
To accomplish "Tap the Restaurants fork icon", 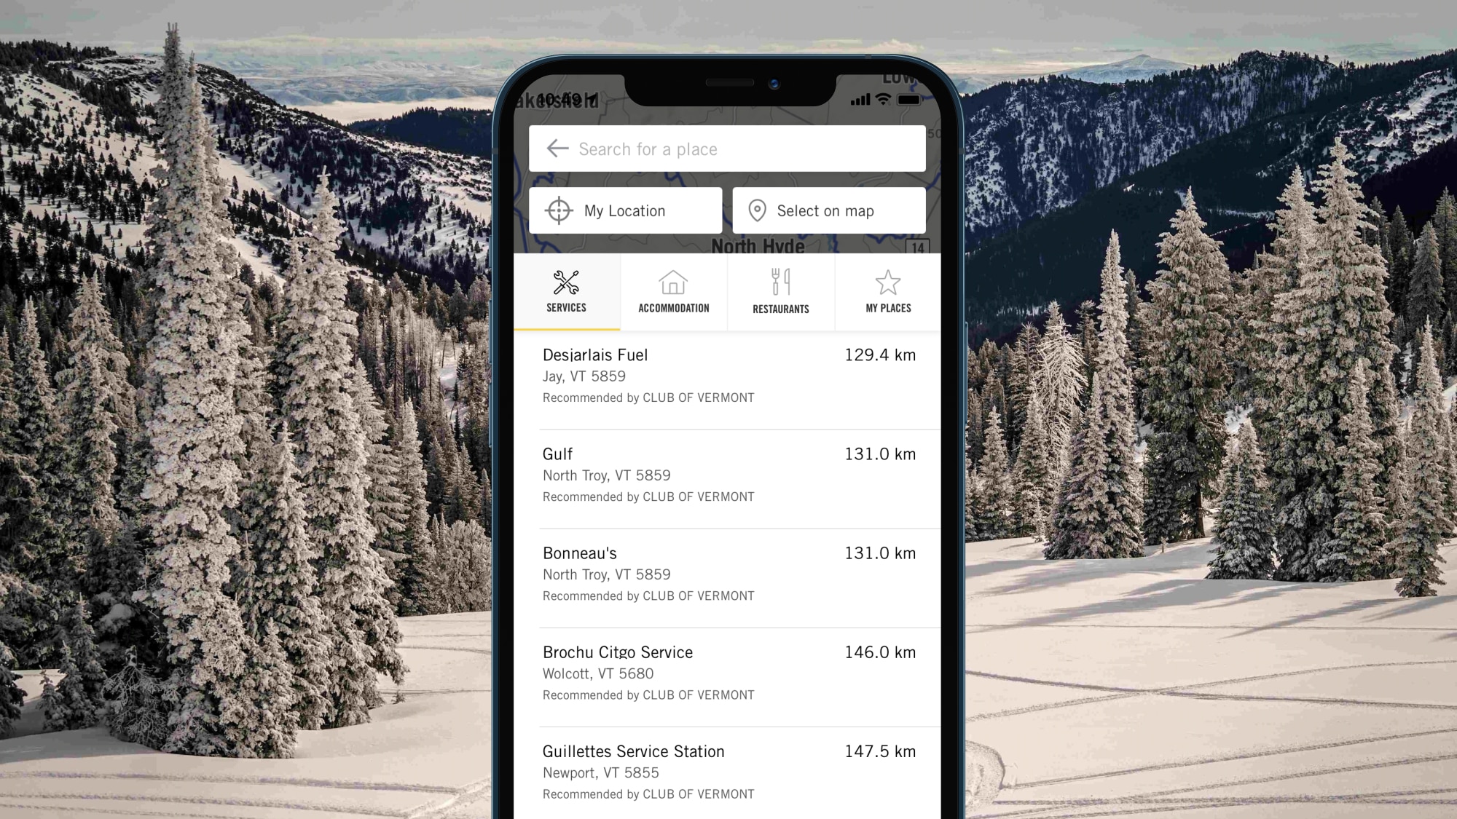I will point(779,283).
